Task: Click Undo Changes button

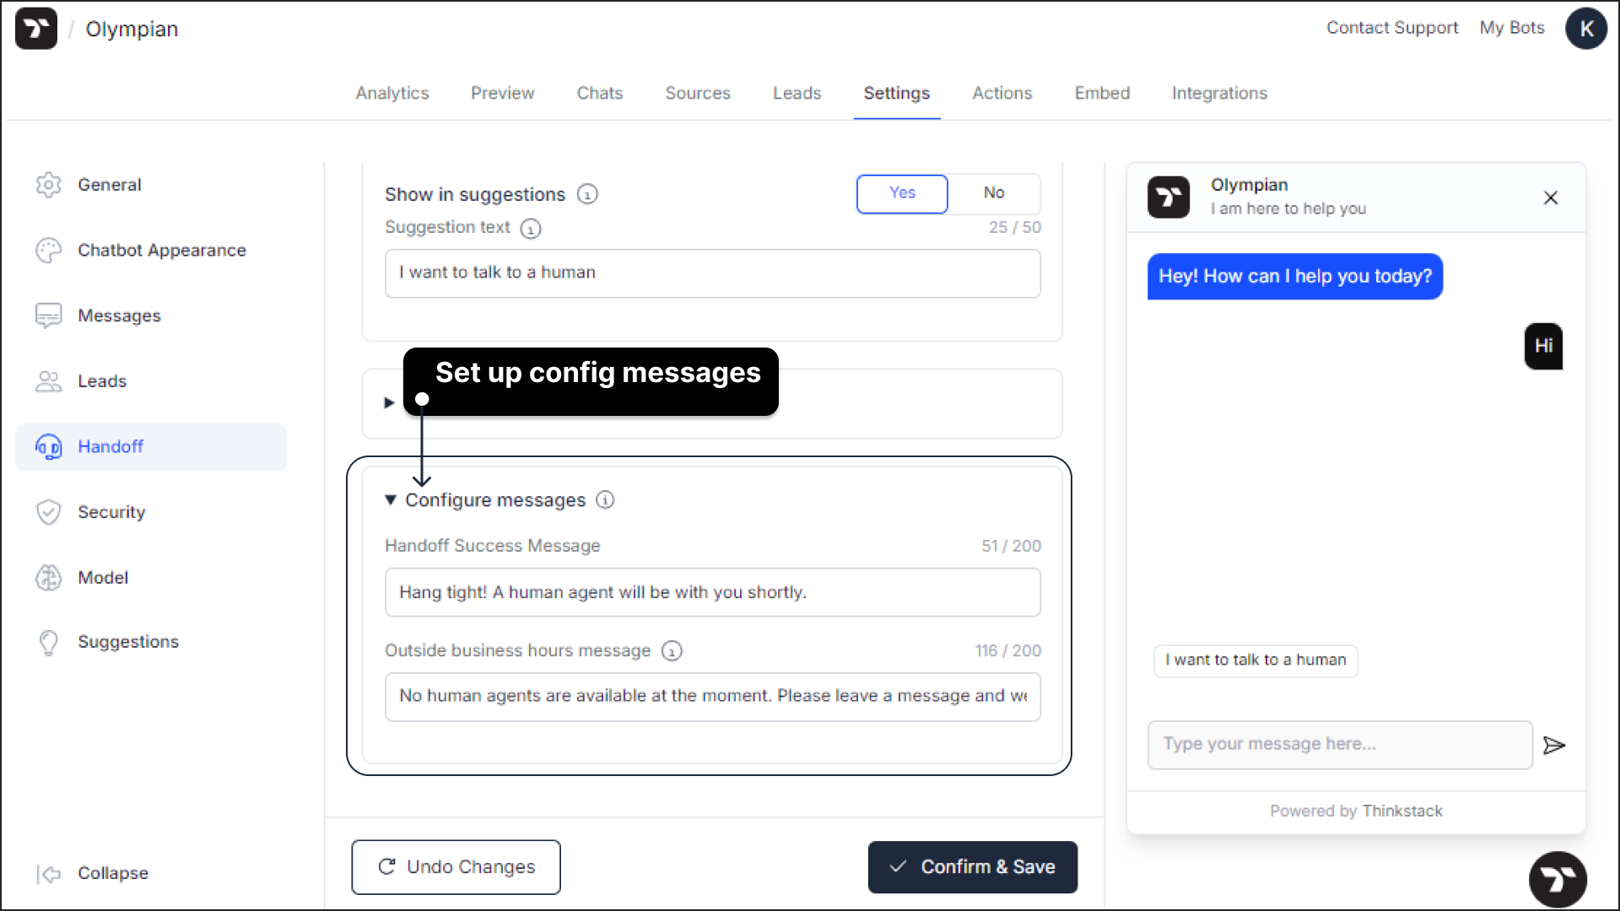Action: point(456,867)
